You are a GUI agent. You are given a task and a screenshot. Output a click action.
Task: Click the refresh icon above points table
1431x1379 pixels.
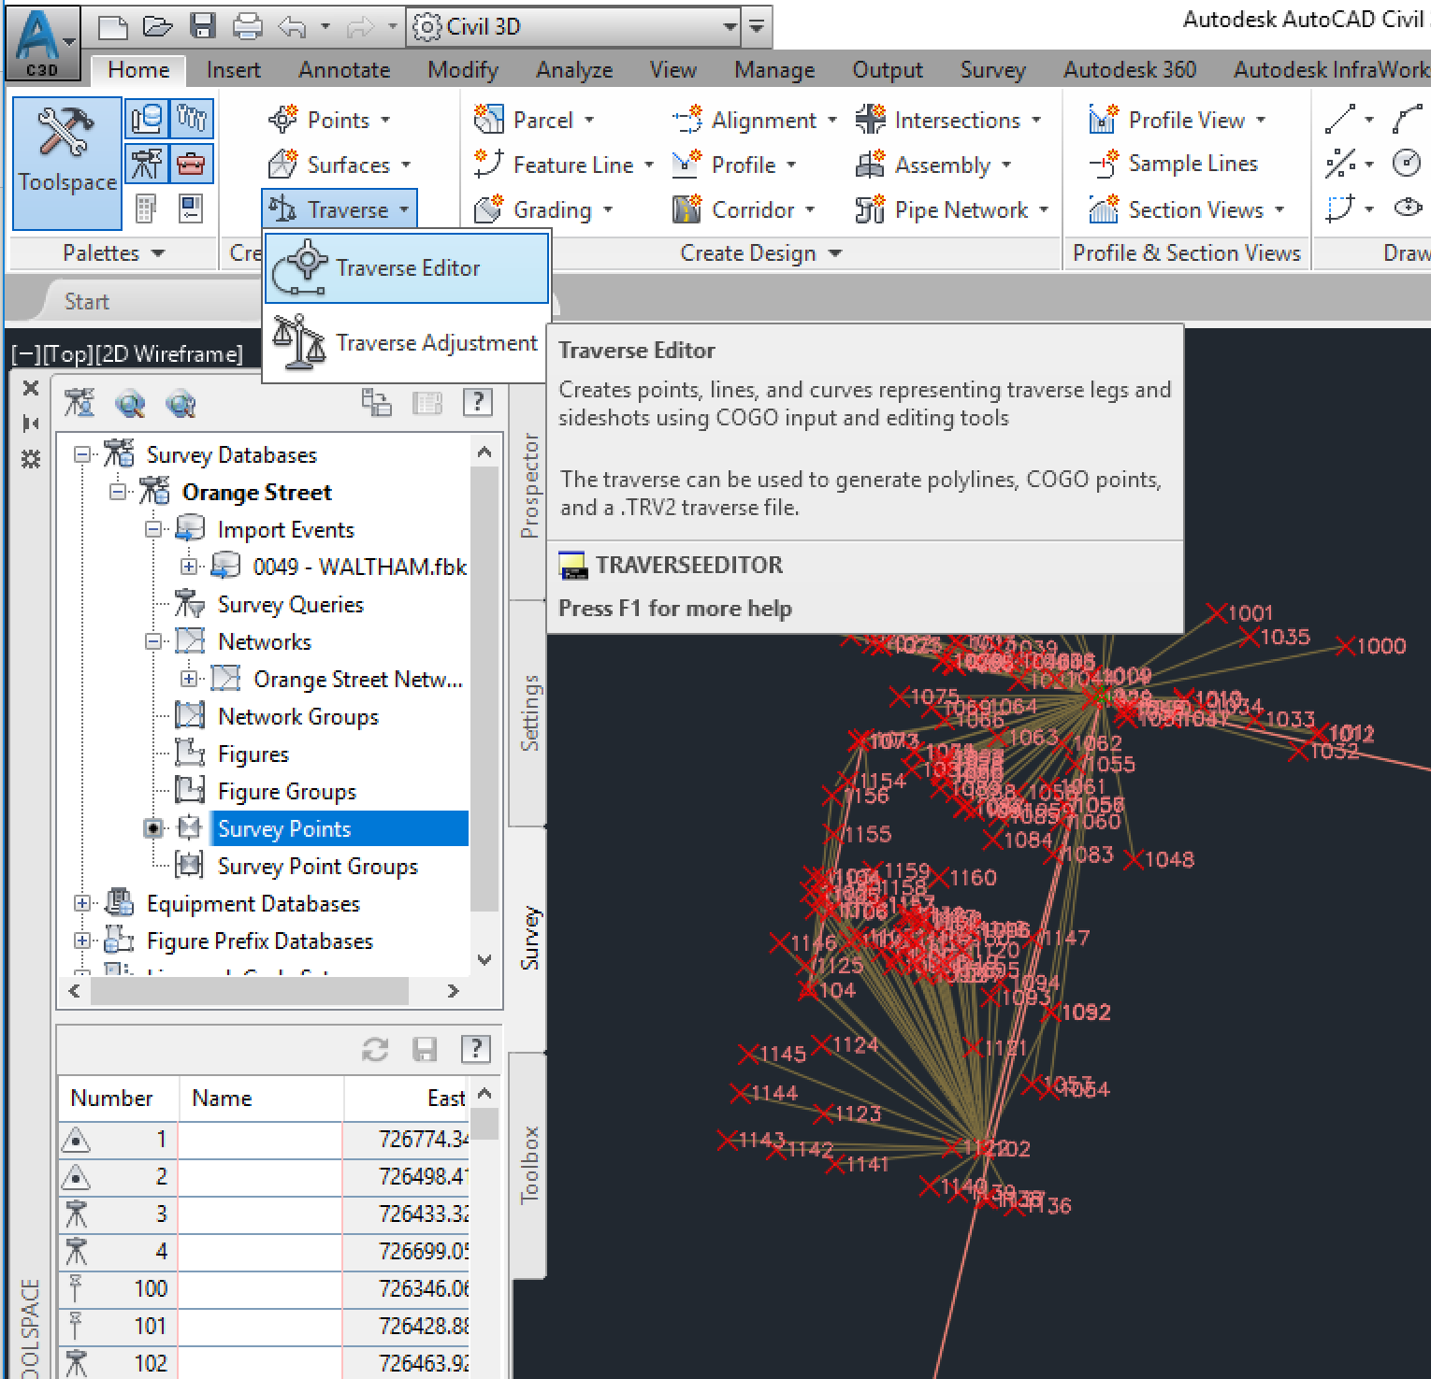point(375,1050)
